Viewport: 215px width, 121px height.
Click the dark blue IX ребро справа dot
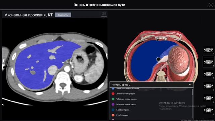tap(113, 110)
